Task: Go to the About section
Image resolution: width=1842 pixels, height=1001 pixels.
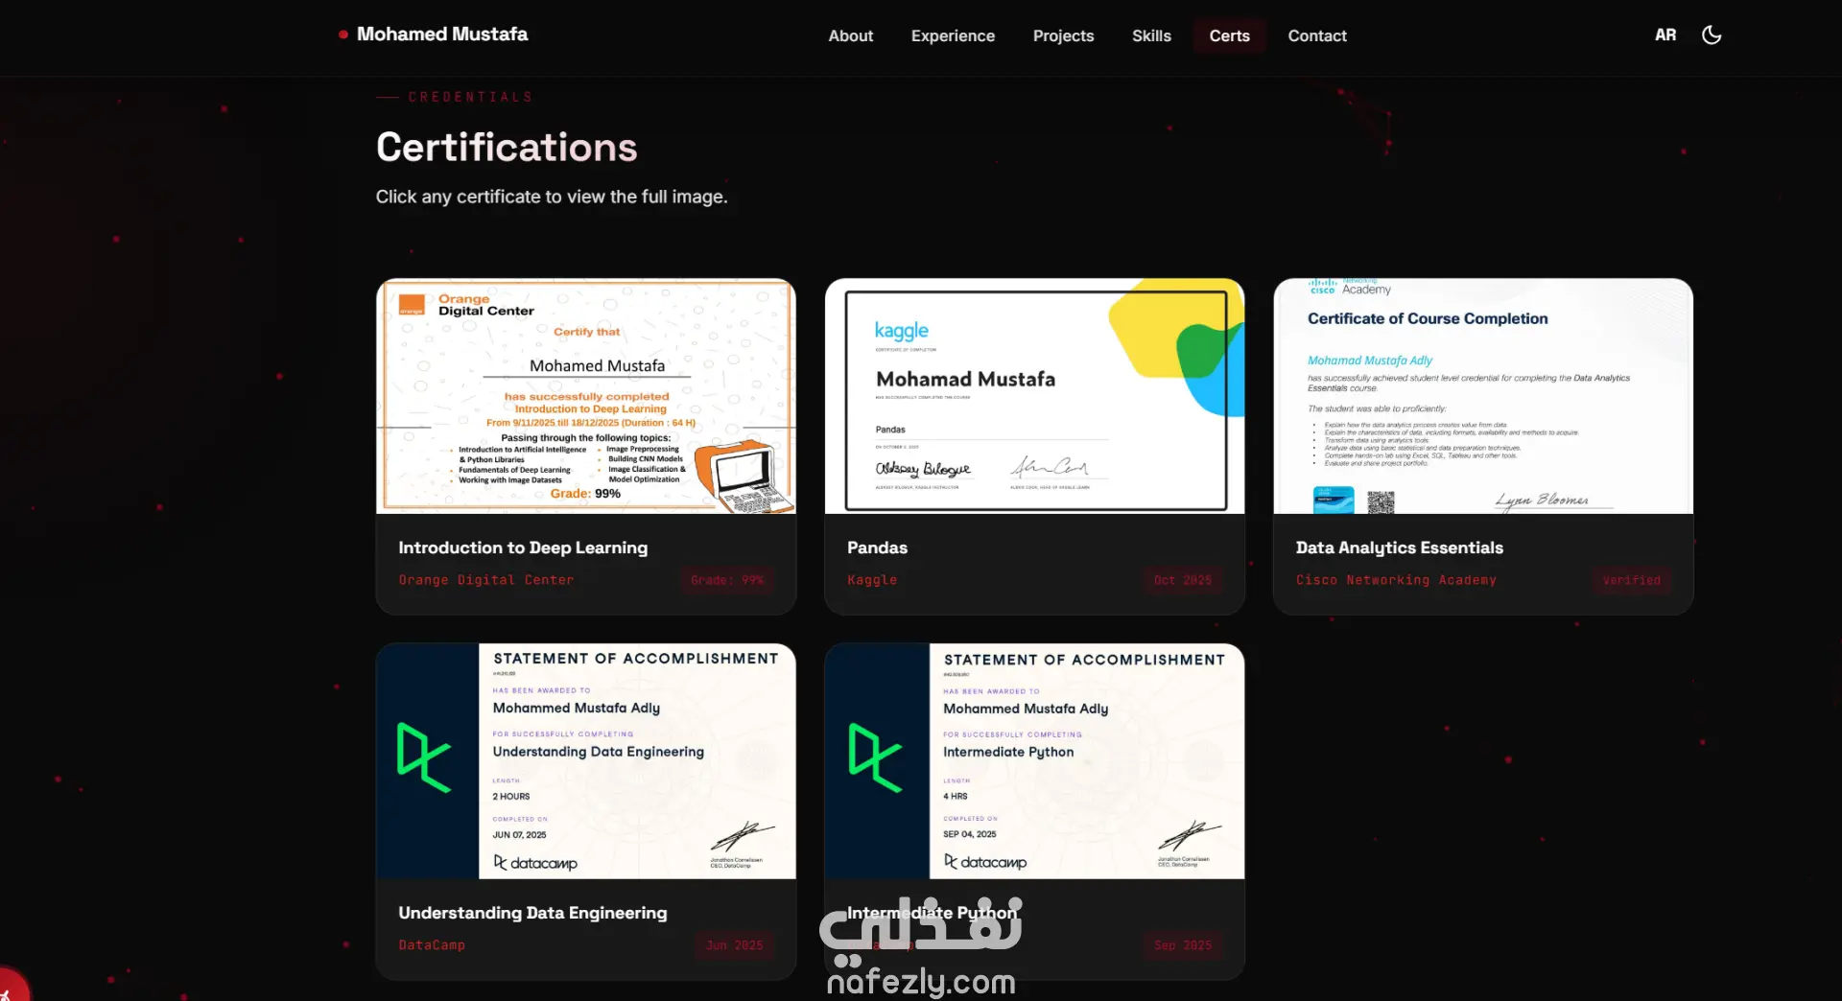Action: coord(851,35)
